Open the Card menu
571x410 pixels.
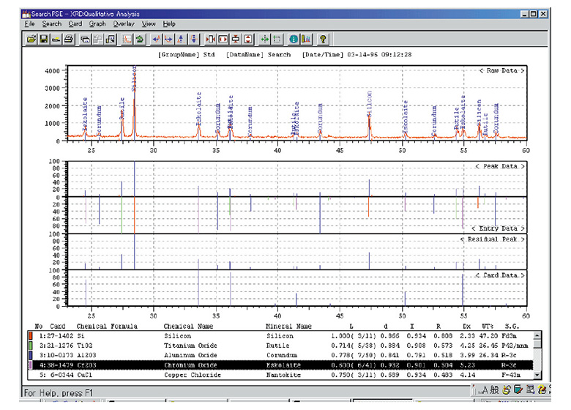[x=75, y=24]
